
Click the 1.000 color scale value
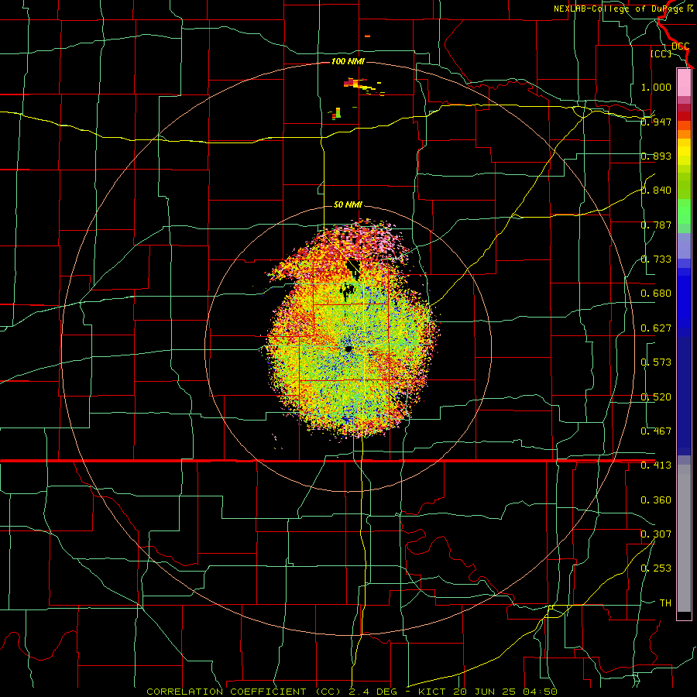[656, 87]
